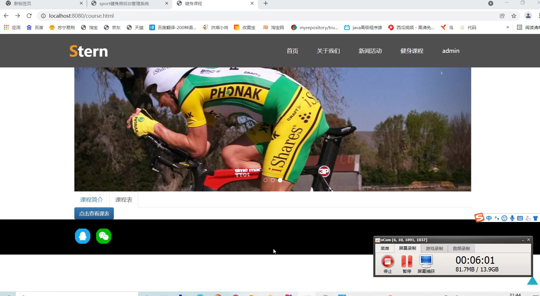Open the QQ contact icon
This screenshot has height=296, width=540.
[x=83, y=236]
